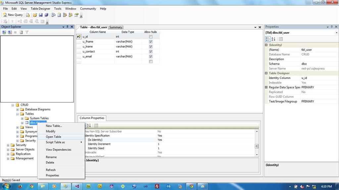This screenshot has height=190, width=339.
Task: Select the Views folder in Object Explorer
Action: (x=29, y=127)
